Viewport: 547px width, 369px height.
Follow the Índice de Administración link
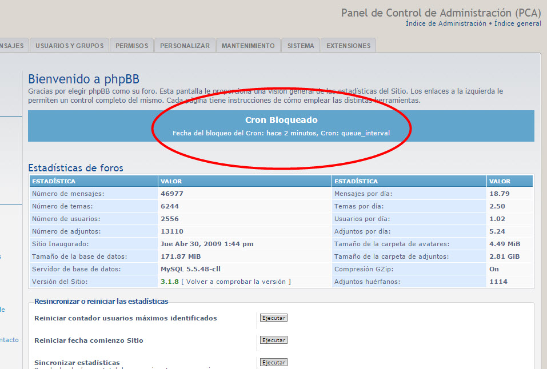tap(446, 23)
